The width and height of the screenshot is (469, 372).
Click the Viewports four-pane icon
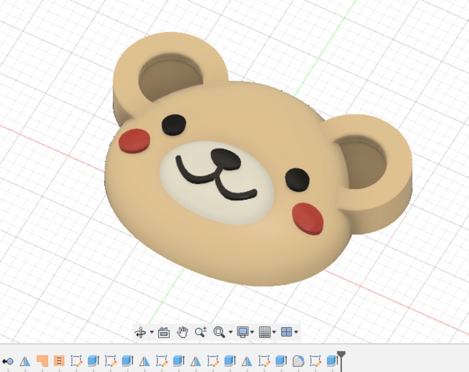(x=286, y=332)
